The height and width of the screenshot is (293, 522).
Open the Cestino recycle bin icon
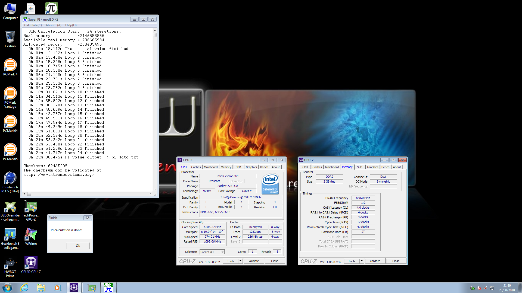point(10,39)
